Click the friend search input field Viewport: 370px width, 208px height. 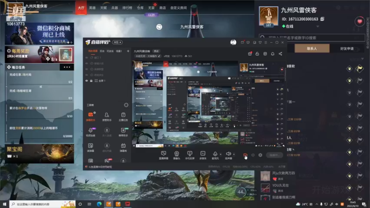pyautogui.click(x=312, y=37)
